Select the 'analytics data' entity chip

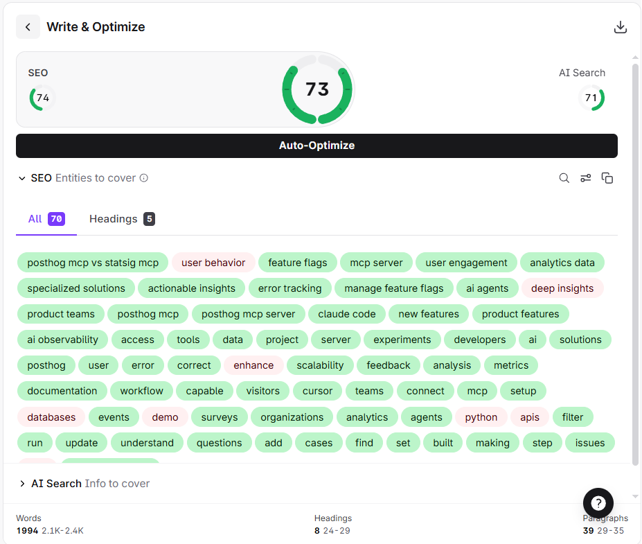pos(562,263)
